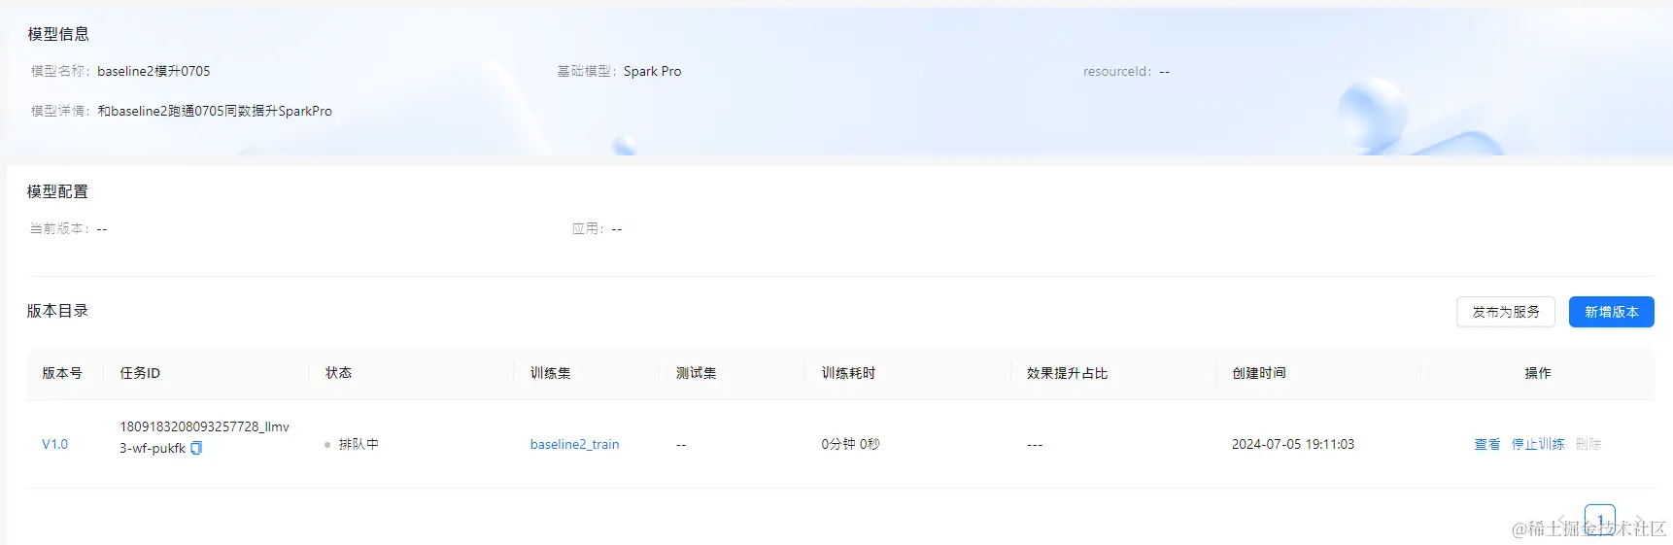Click the resourceId label

point(1117,71)
